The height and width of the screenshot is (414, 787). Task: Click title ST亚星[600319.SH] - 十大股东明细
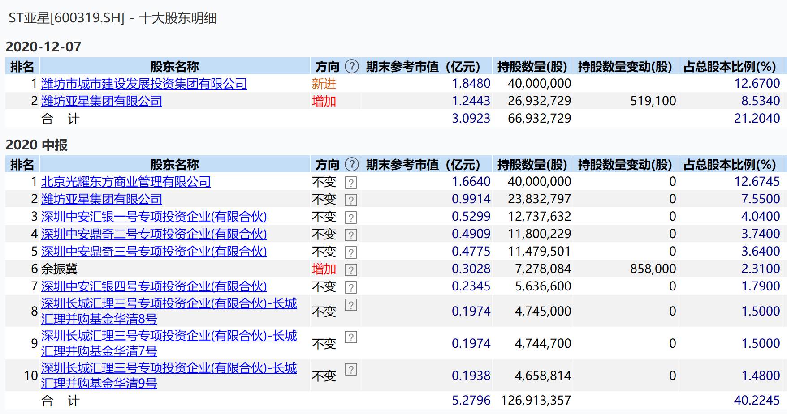pos(113,18)
